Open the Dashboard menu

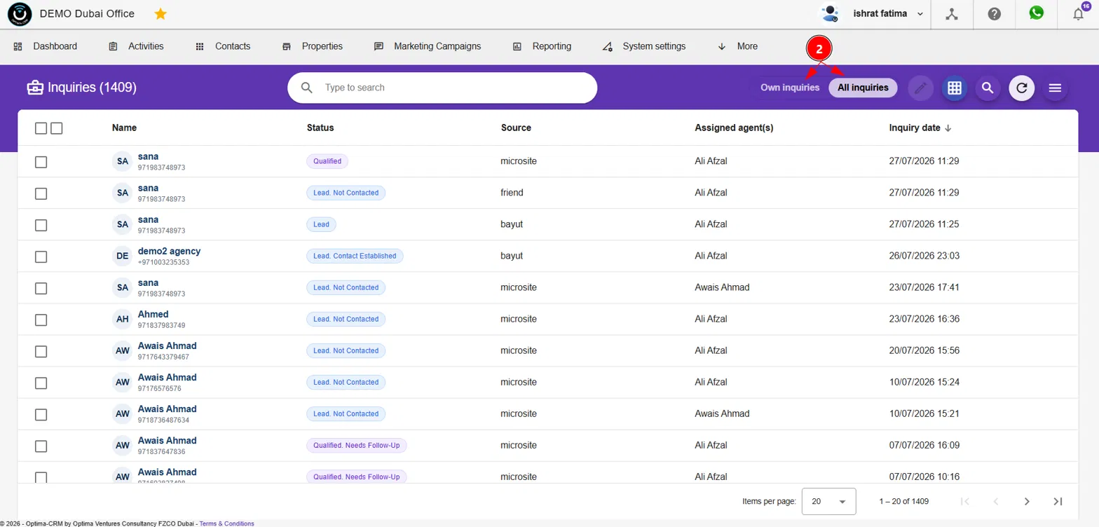[46, 46]
